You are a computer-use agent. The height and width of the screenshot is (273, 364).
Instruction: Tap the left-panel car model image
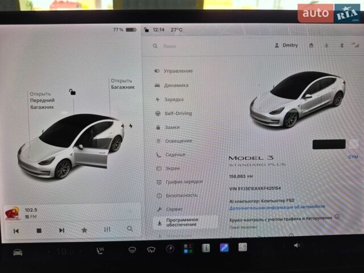[71, 146]
